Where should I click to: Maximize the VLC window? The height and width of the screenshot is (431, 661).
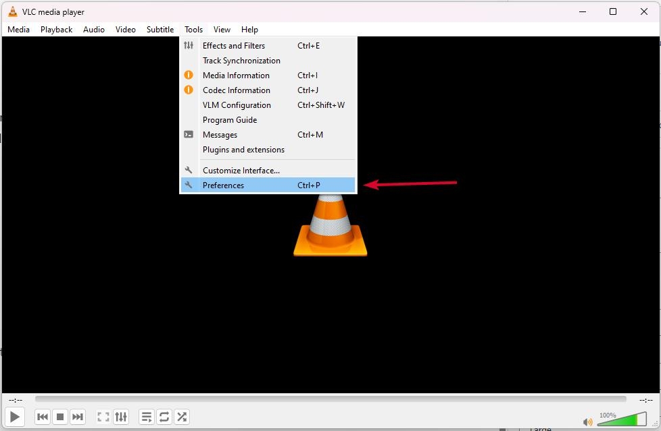coord(613,11)
